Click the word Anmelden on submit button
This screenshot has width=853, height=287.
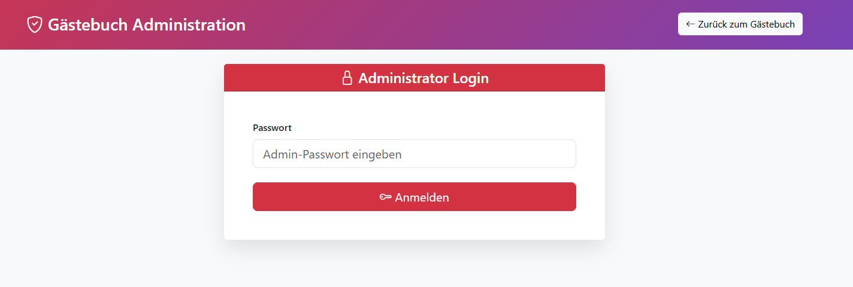click(x=422, y=197)
